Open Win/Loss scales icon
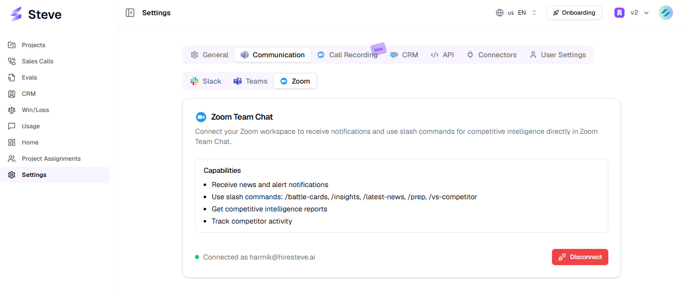Image resolution: width=685 pixels, height=293 pixels. [x=12, y=110]
